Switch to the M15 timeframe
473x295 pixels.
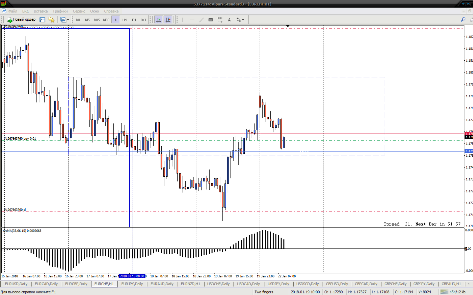coord(97,20)
